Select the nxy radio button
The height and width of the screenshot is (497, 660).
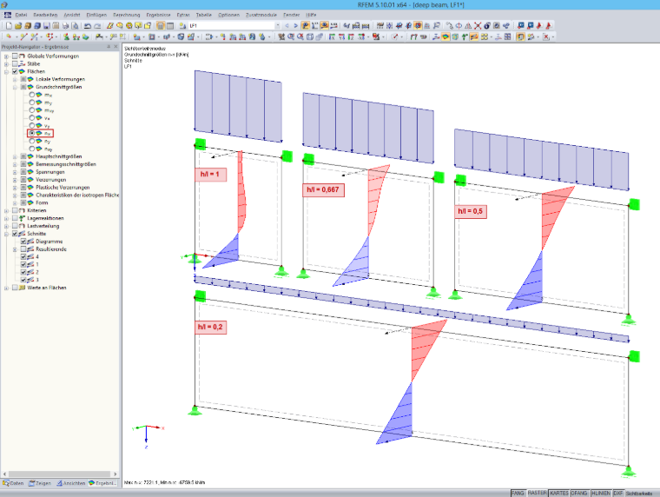coord(31,149)
